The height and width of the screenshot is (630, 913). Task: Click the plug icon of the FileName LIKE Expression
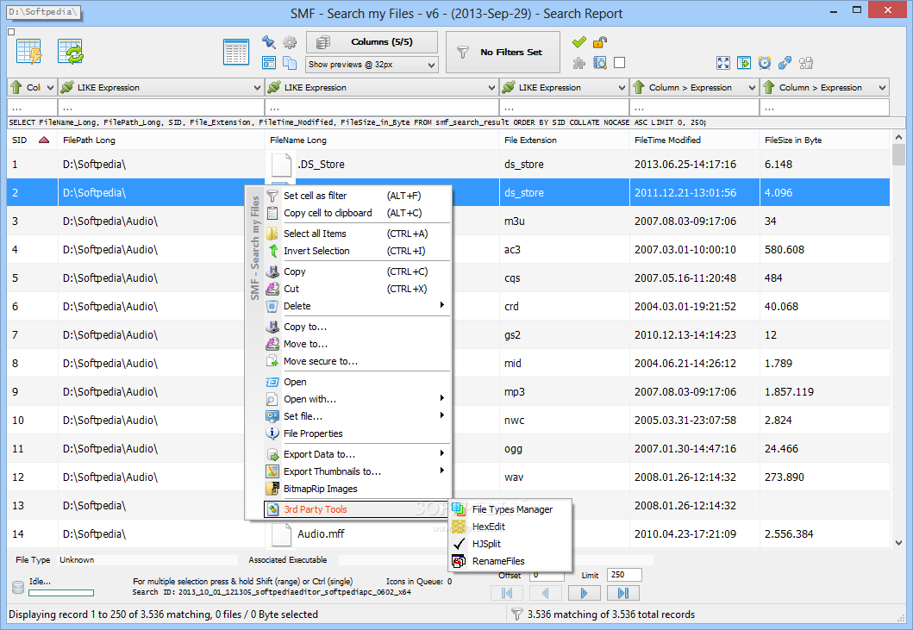(x=274, y=87)
